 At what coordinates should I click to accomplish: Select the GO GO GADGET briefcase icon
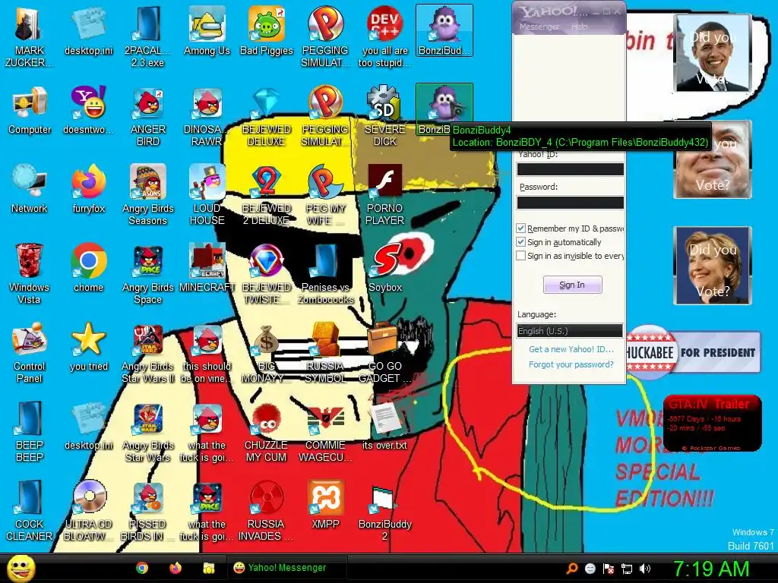coord(385,352)
